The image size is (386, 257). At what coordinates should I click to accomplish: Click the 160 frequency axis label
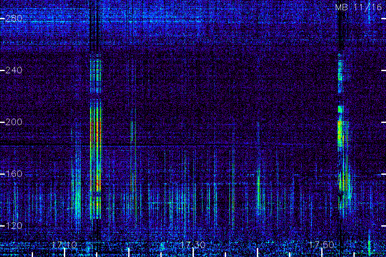tap(14, 174)
